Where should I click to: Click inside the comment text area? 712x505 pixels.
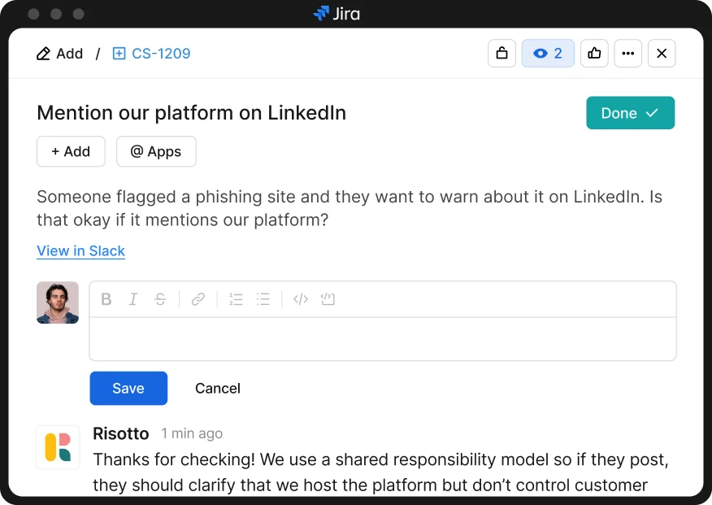383,339
